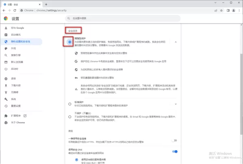This screenshot has height=164, width=243.
Task: Click the 在设置中搜索 search field
Action: [x=123, y=18]
